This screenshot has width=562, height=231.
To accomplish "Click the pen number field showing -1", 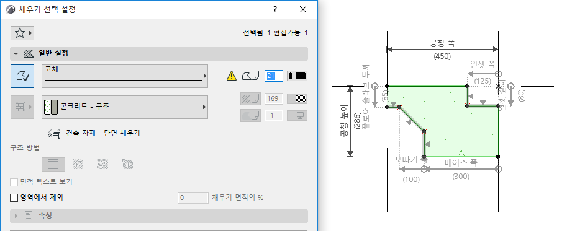I will click(274, 115).
